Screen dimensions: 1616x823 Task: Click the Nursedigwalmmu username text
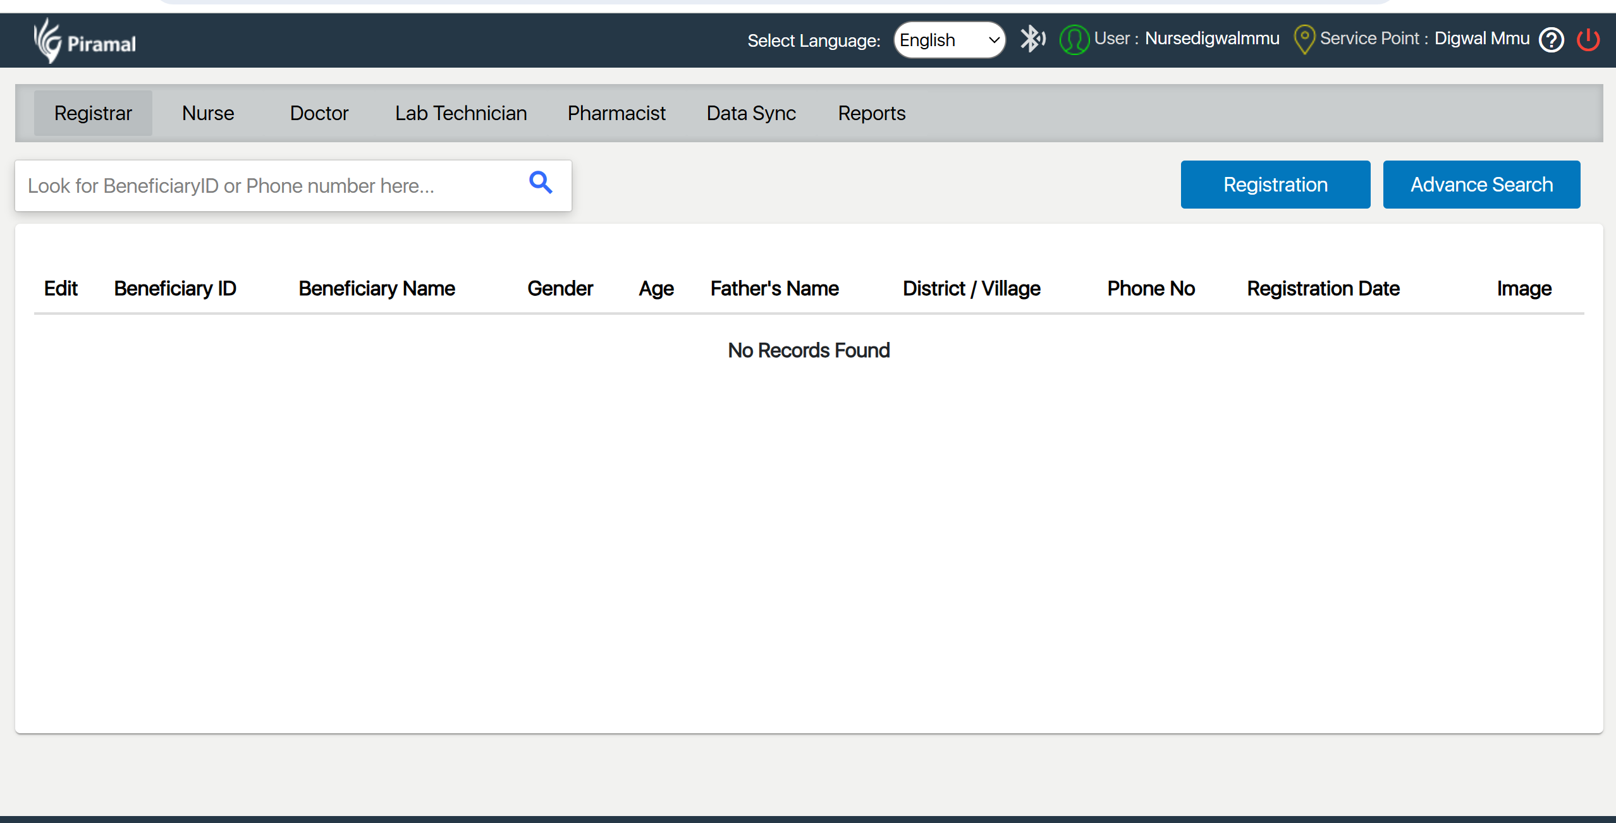click(1212, 39)
